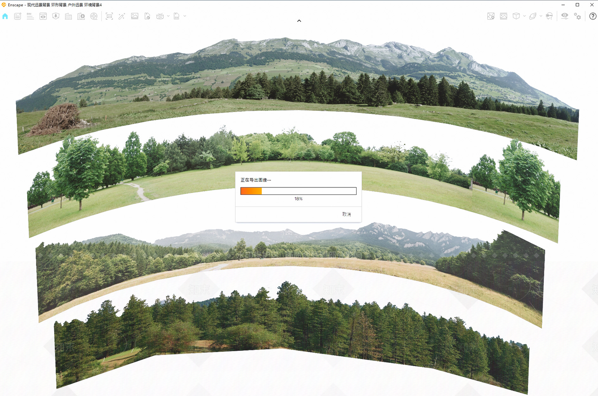The height and width of the screenshot is (396, 598).
Task: Select the projection cube icon
Action: (516, 16)
